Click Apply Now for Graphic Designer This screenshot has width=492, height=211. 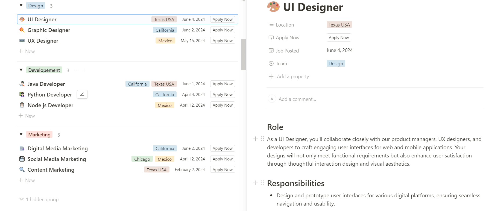(222, 30)
